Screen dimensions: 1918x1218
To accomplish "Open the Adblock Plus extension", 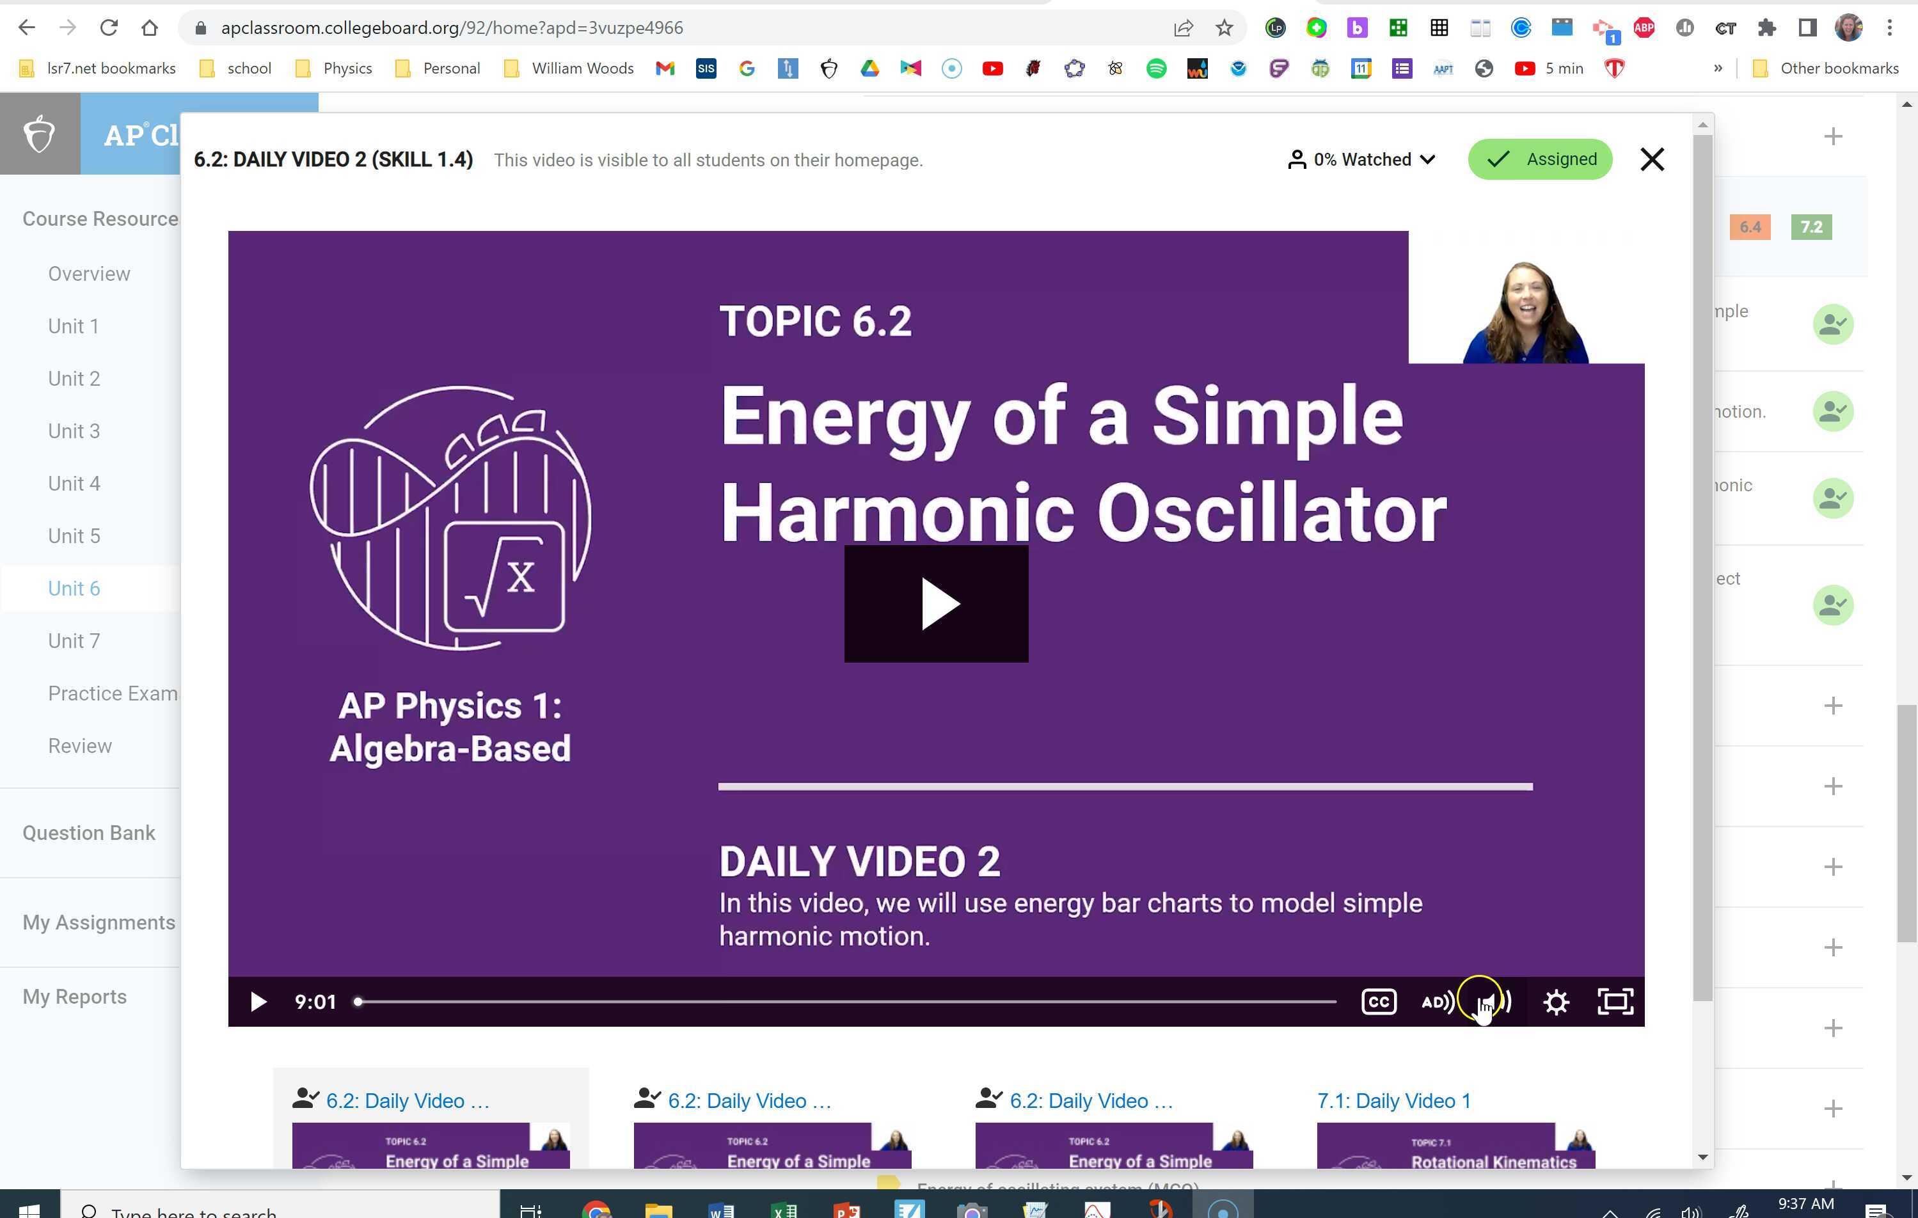I will (1644, 28).
